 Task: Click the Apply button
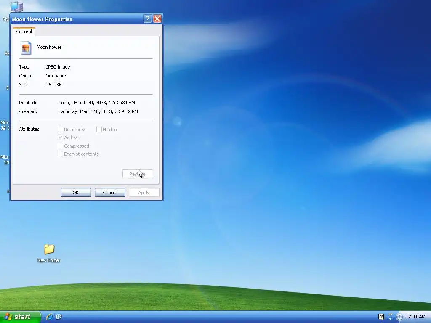coord(144,193)
